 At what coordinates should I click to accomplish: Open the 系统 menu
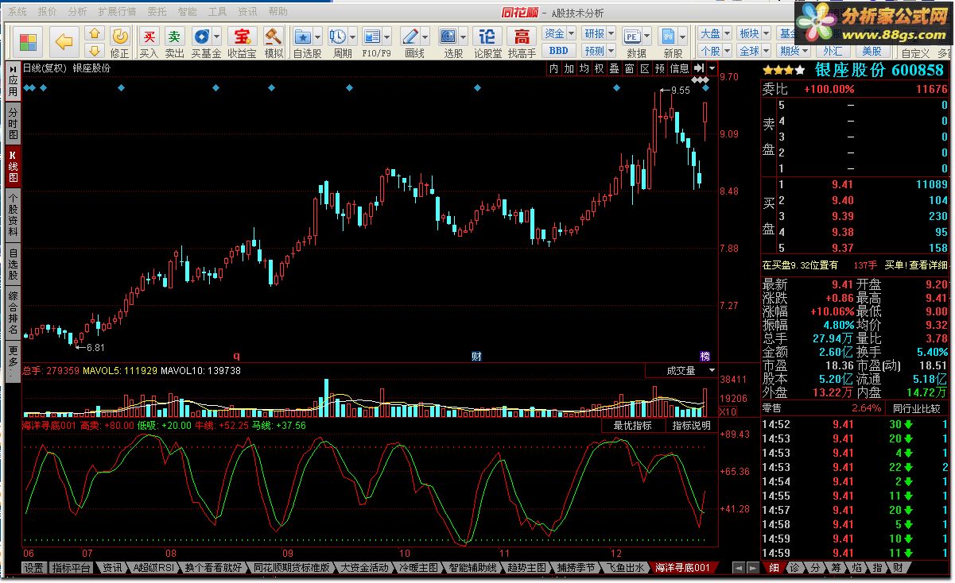click(x=17, y=12)
